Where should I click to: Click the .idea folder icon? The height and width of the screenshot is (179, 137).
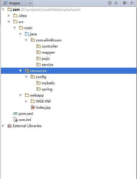tap(15, 15)
